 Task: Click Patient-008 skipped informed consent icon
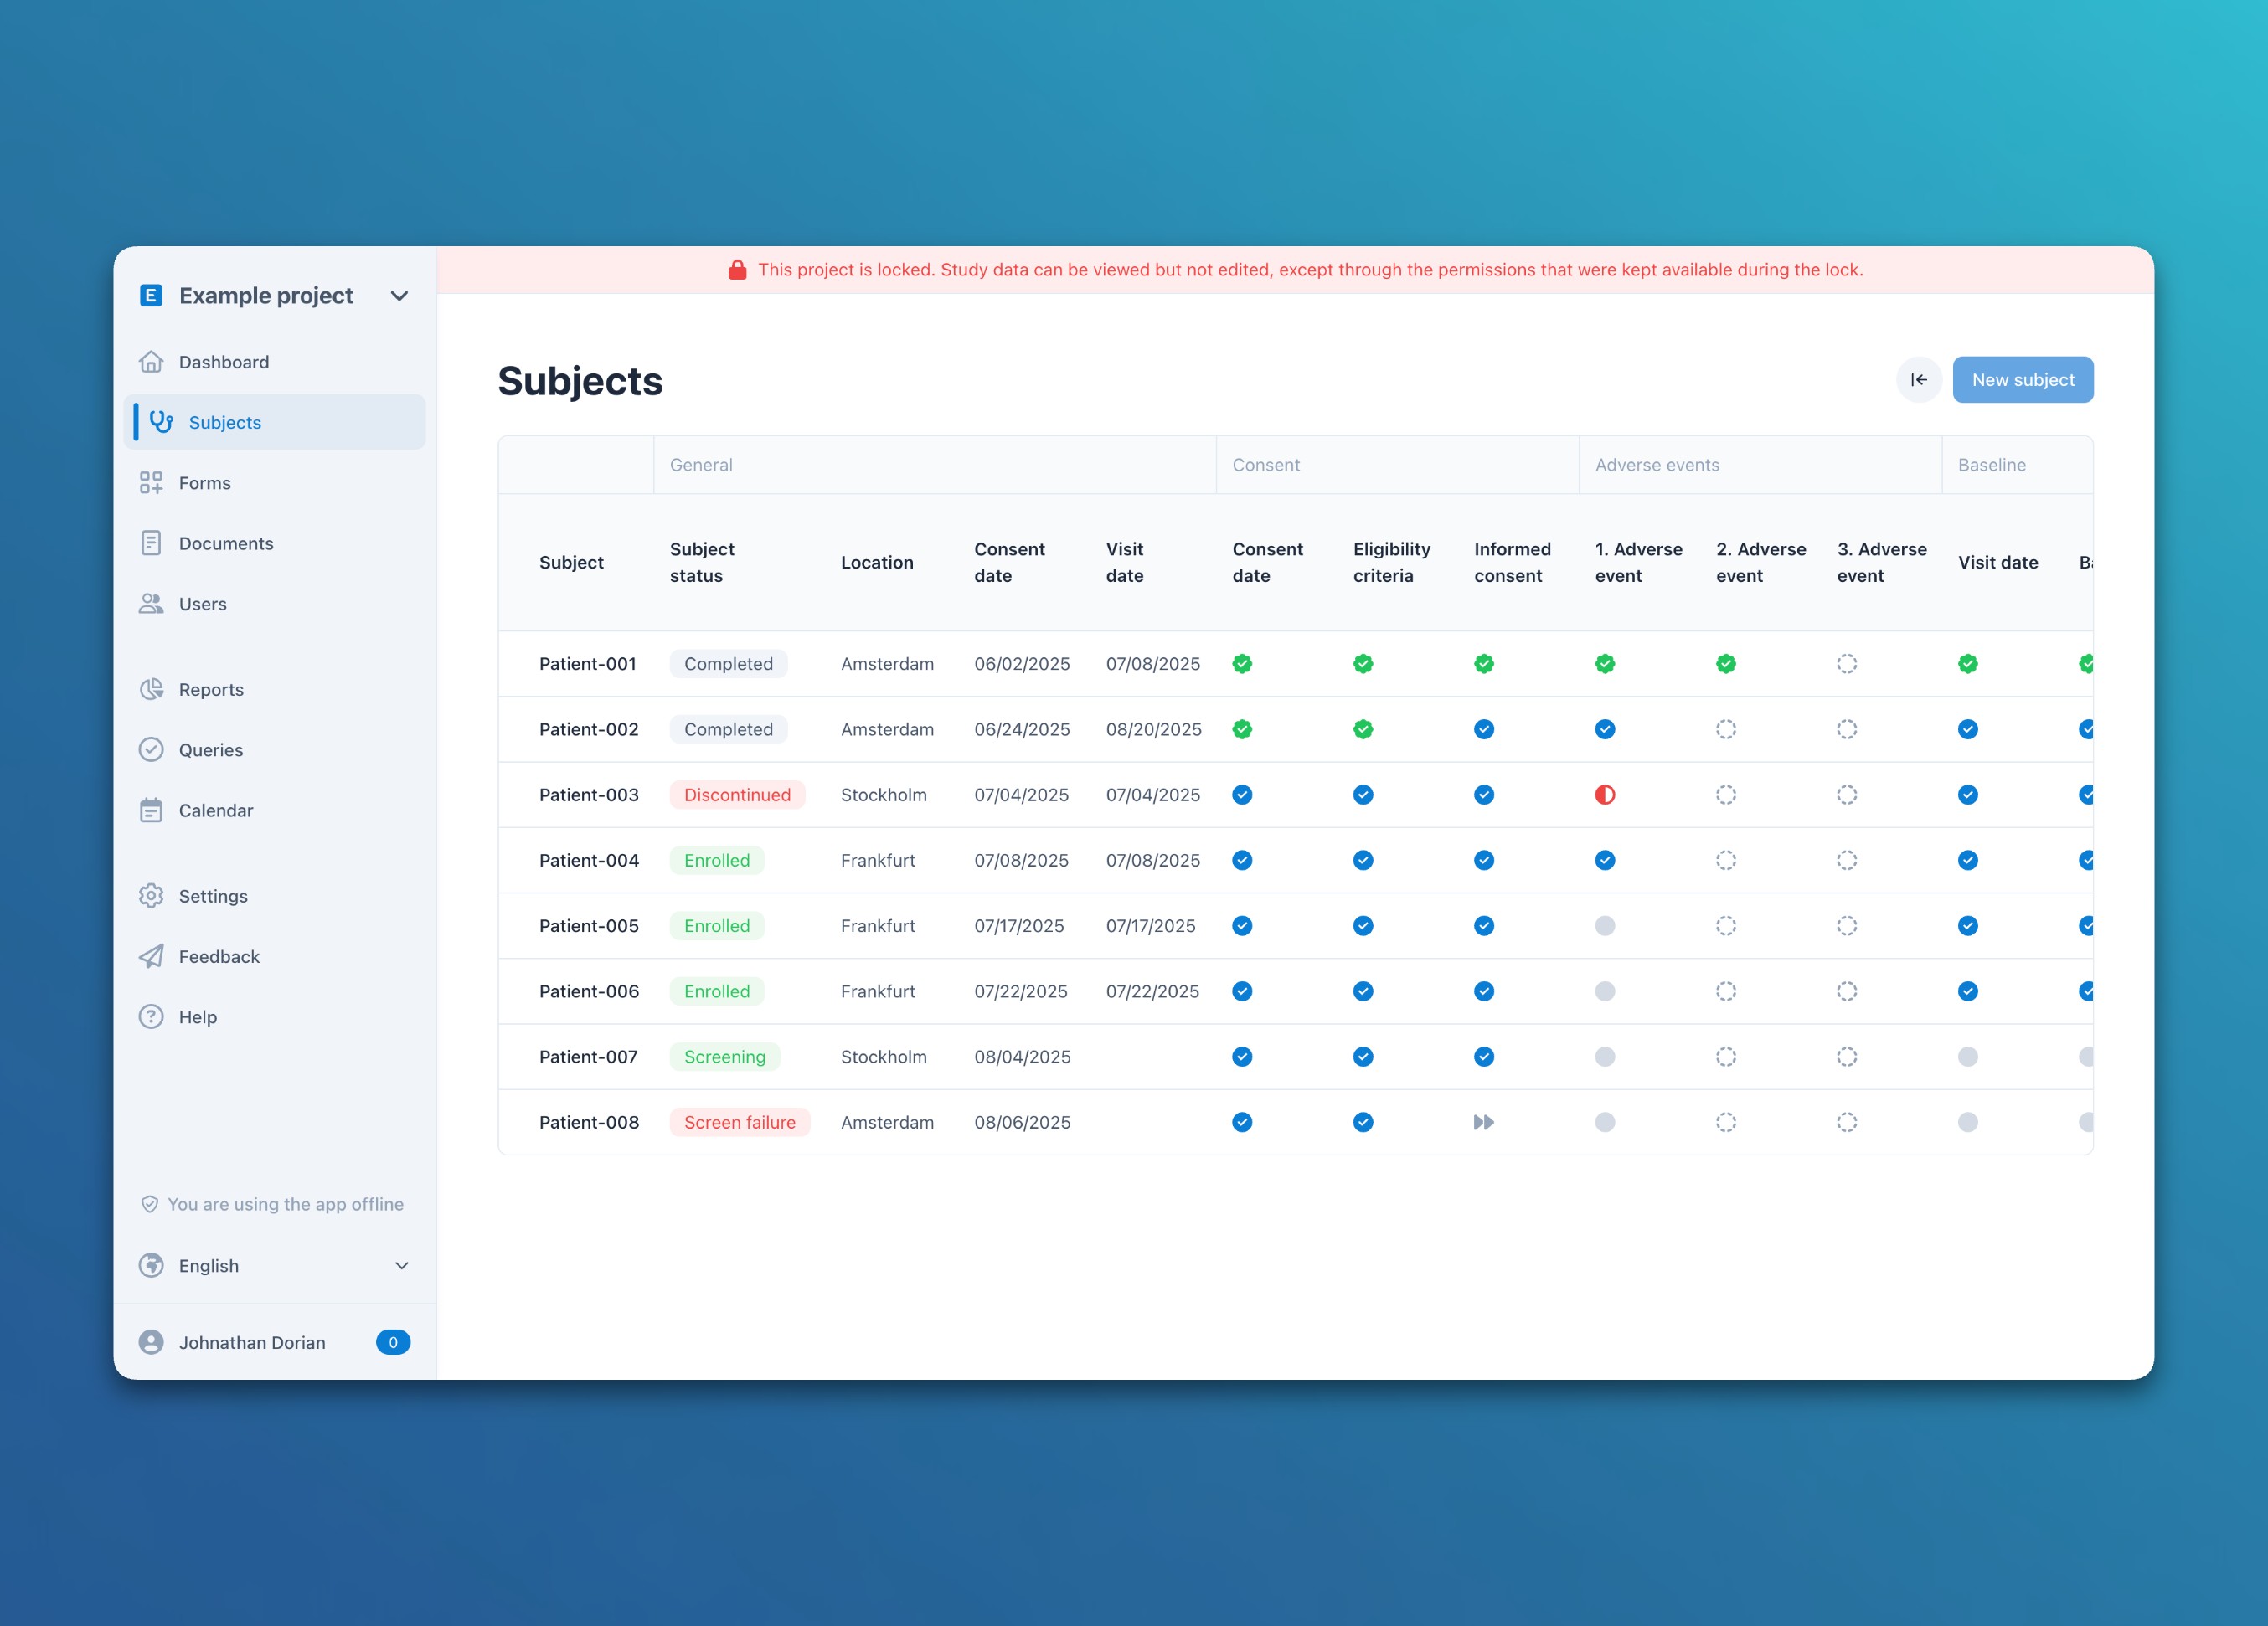(x=1484, y=1122)
